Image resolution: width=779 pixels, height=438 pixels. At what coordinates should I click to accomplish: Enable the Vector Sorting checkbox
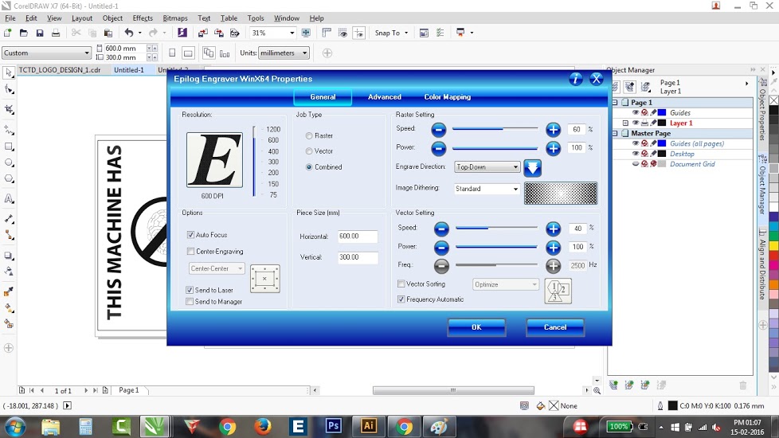[x=401, y=284]
